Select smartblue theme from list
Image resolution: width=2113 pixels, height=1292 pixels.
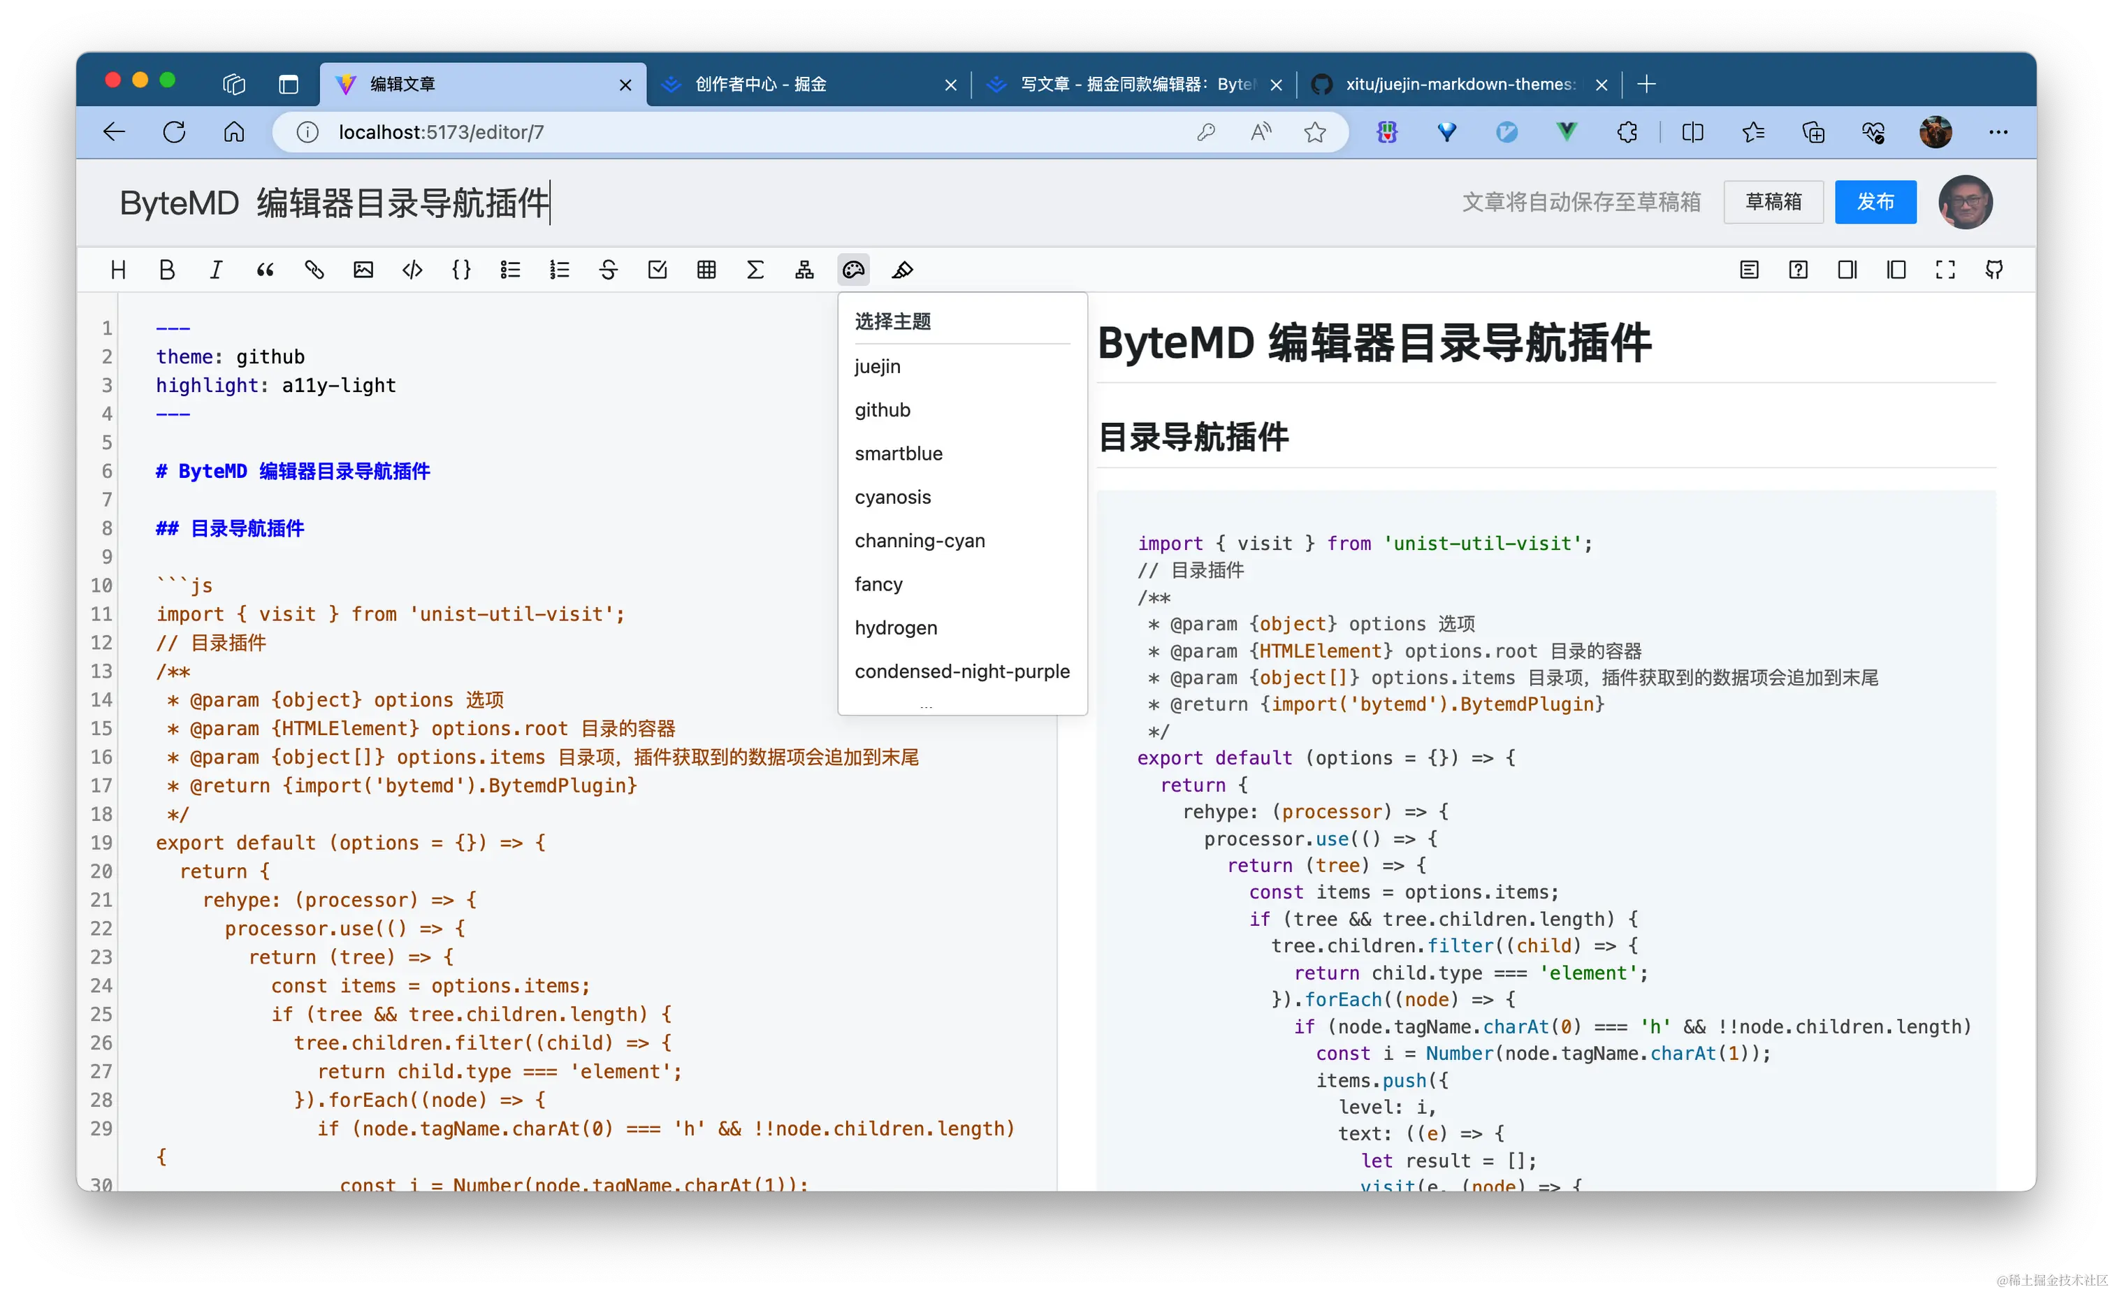898,453
